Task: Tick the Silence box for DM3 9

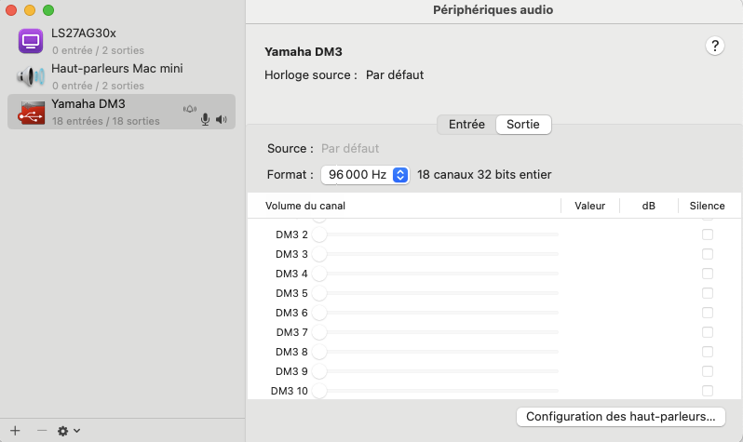Action: pyautogui.click(x=708, y=371)
